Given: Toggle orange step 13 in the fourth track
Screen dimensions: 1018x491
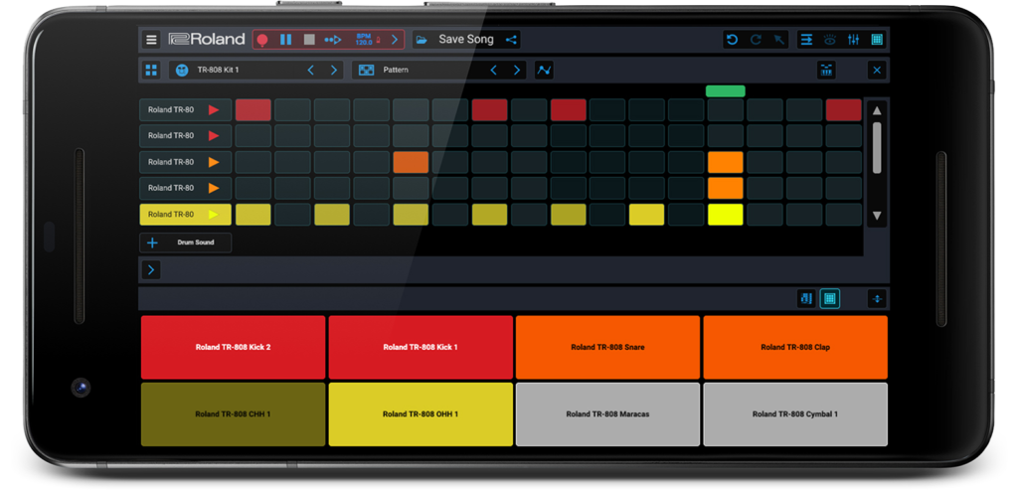Looking at the screenshot, I should pos(725,188).
